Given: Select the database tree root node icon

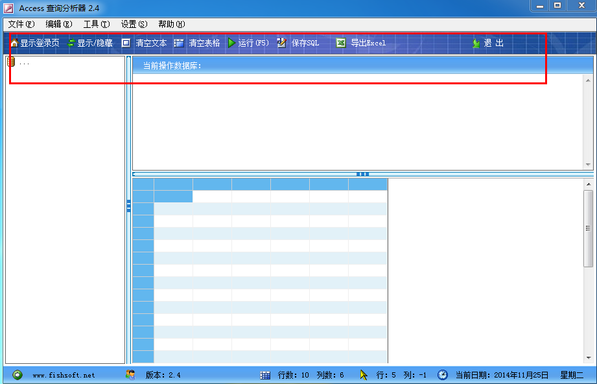Looking at the screenshot, I should pos(10,62).
